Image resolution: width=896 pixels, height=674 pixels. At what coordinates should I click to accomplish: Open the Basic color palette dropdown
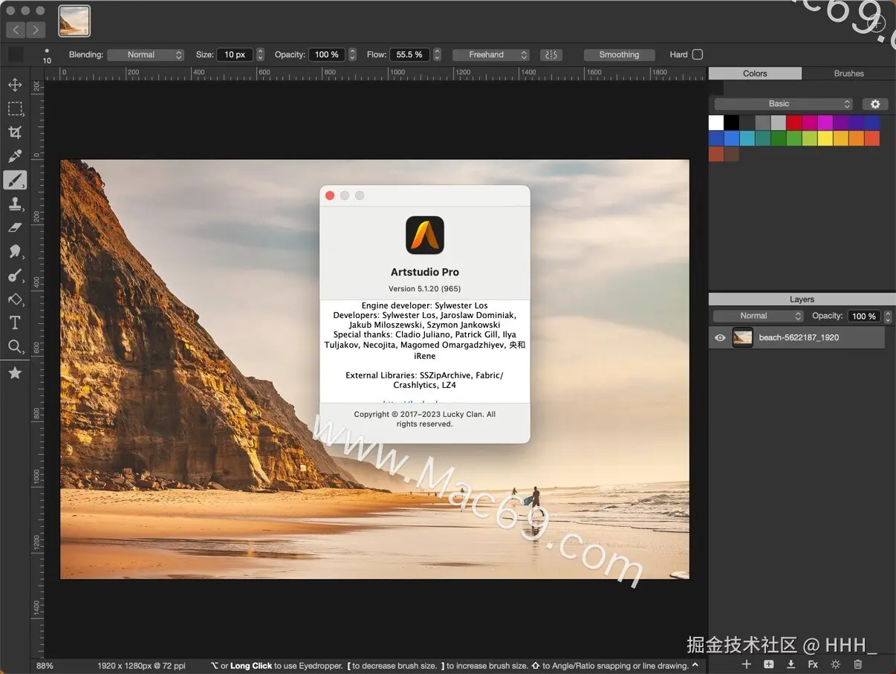click(x=783, y=104)
